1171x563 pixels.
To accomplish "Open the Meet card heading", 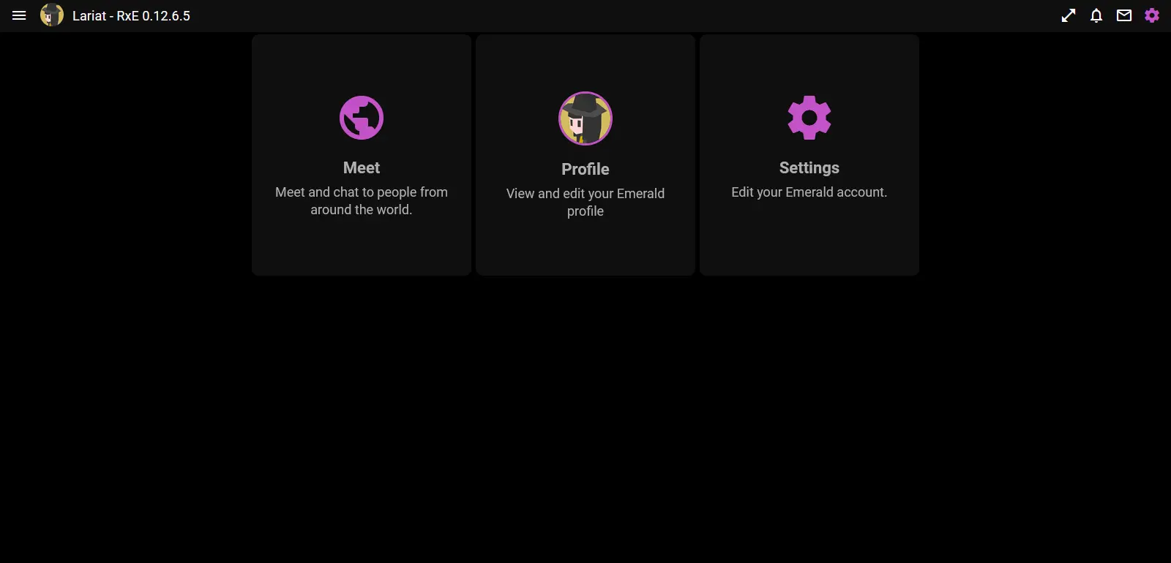I will pos(362,167).
